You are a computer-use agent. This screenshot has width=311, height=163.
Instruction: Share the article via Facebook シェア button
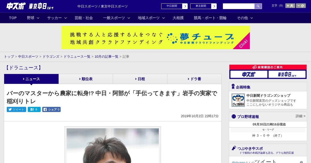[x=51, y=109]
